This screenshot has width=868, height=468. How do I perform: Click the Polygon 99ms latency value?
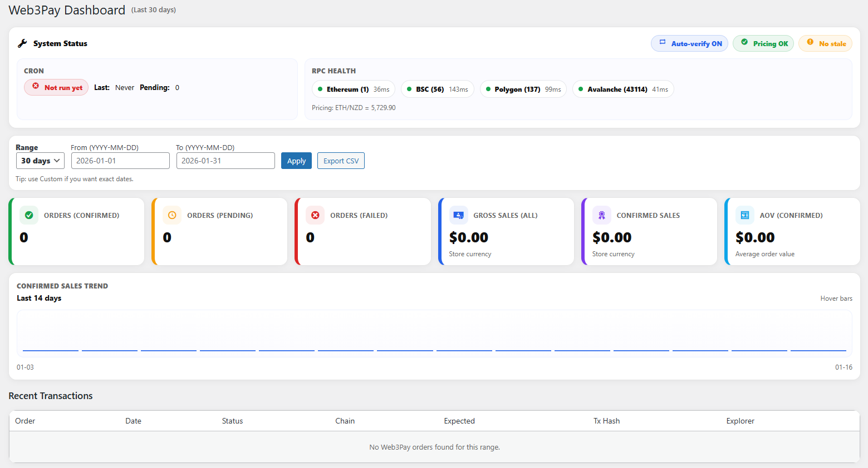[x=553, y=89]
